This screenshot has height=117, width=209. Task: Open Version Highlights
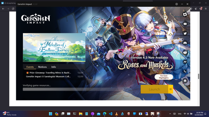click(164, 77)
